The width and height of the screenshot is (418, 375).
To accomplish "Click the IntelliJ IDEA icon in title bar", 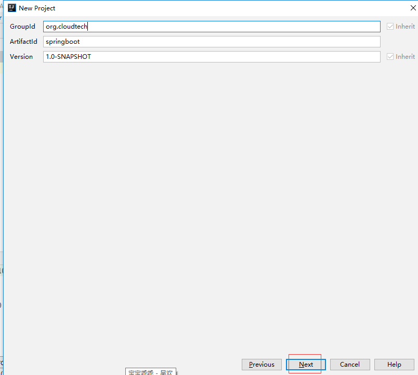I will (12, 8).
